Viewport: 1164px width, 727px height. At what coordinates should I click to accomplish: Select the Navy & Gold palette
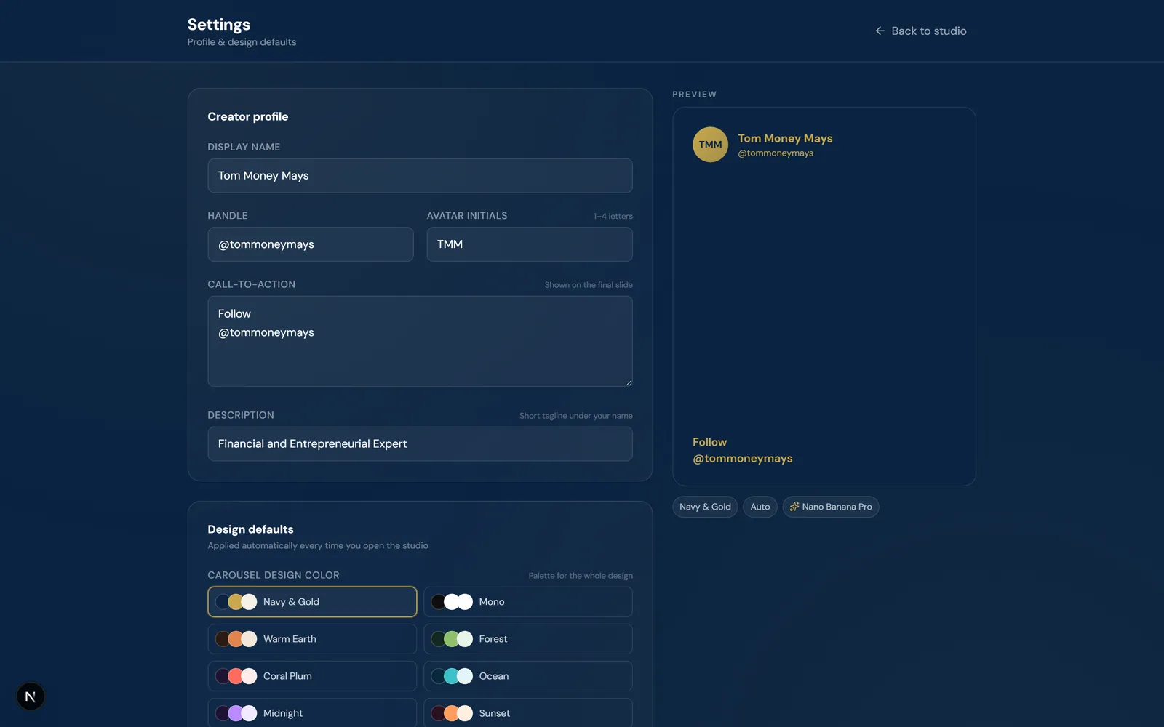[312, 602]
